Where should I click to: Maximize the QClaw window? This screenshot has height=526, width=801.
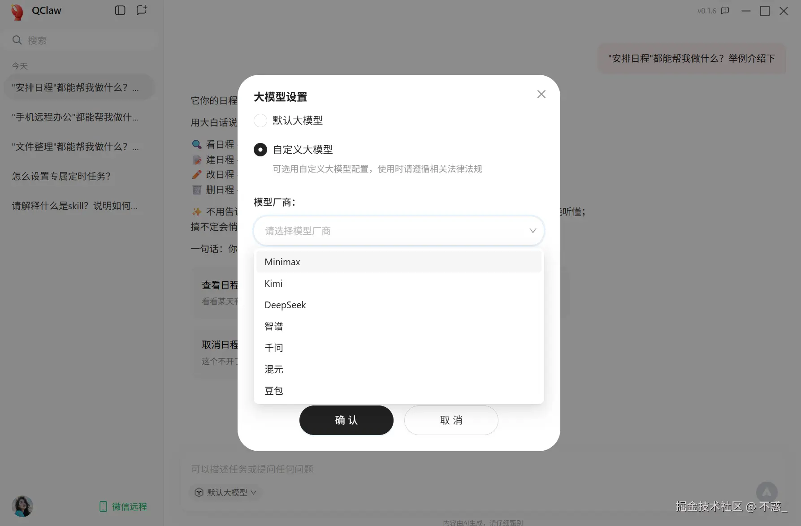pos(765,11)
